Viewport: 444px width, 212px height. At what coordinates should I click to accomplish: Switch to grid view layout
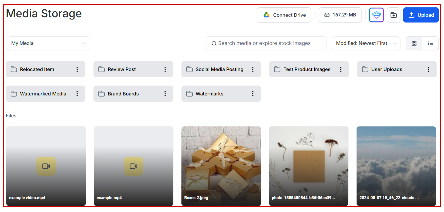coord(414,43)
